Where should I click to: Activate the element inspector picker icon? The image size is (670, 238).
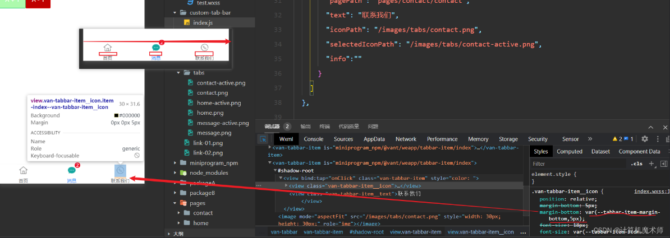(264, 139)
